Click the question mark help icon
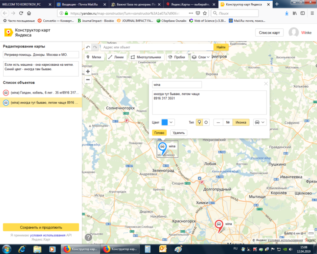Image resolution: width=317 pixels, height=254 pixels. (88, 237)
